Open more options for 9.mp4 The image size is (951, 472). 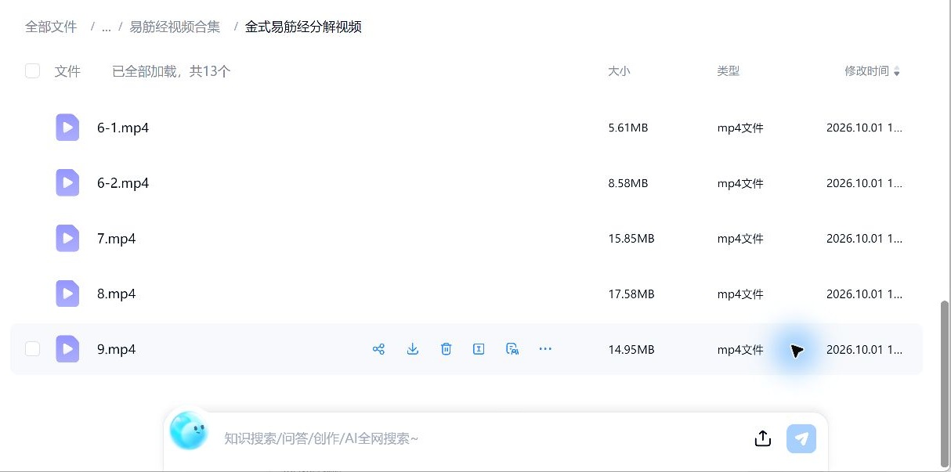click(x=546, y=349)
